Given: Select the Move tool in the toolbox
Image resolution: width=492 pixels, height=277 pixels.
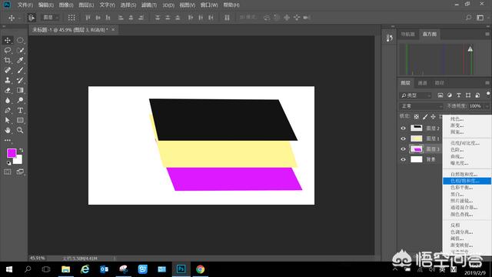Looking at the screenshot, I should (x=8, y=40).
